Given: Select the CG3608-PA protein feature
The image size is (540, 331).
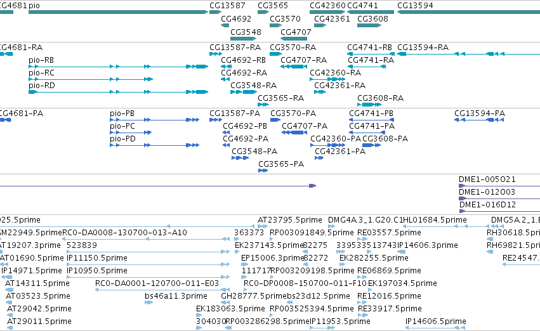Looking at the screenshot, I should point(371,145).
